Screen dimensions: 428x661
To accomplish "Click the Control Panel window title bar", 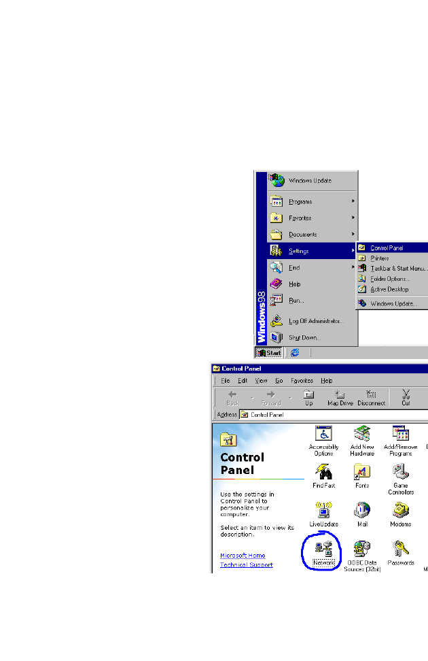I will point(320,369).
